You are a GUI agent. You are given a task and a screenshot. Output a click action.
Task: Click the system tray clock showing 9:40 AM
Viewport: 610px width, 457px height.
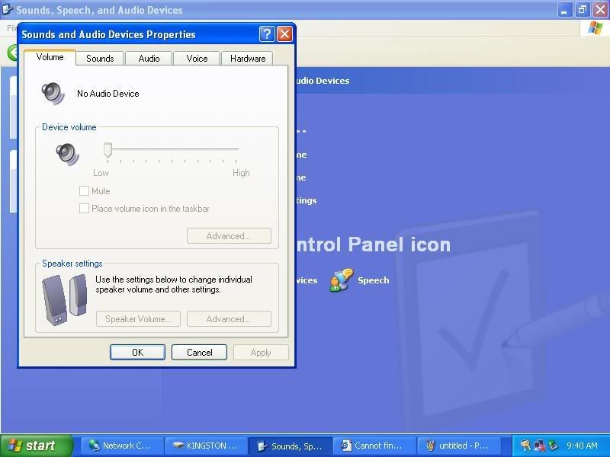pos(582,446)
